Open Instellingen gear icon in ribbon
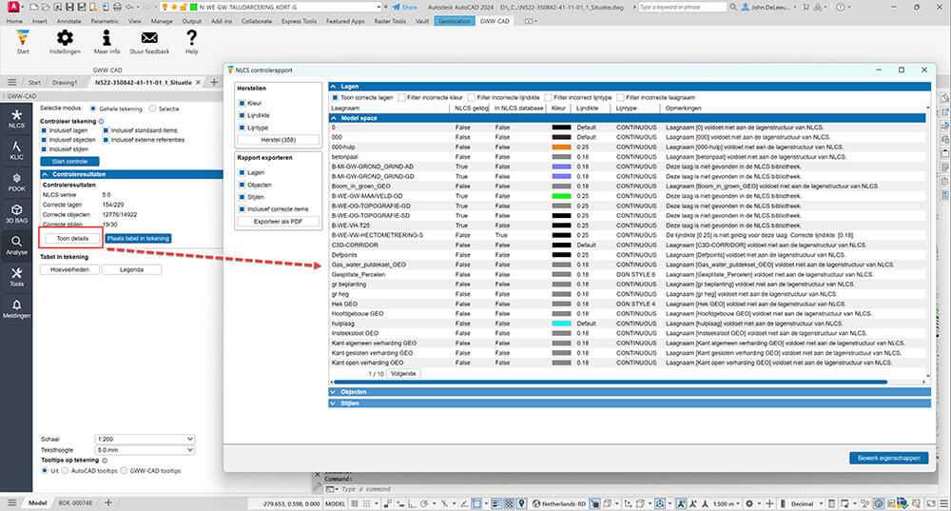 point(65,38)
